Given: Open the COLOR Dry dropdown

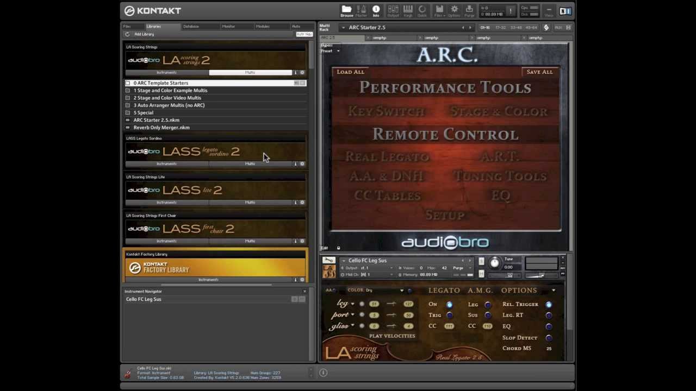Looking at the screenshot, I should tap(401, 291).
